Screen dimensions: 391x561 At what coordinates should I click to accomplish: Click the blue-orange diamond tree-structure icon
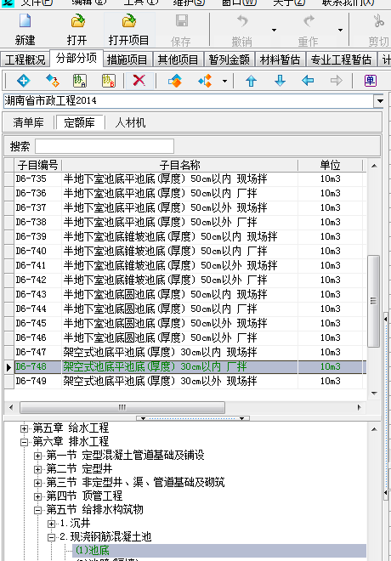pos(205,81)
